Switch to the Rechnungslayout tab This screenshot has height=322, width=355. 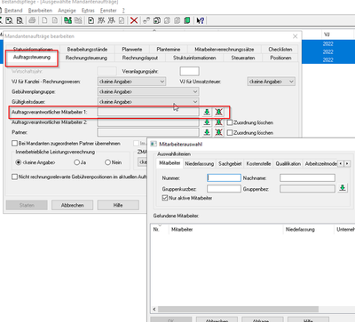point(140,58)
